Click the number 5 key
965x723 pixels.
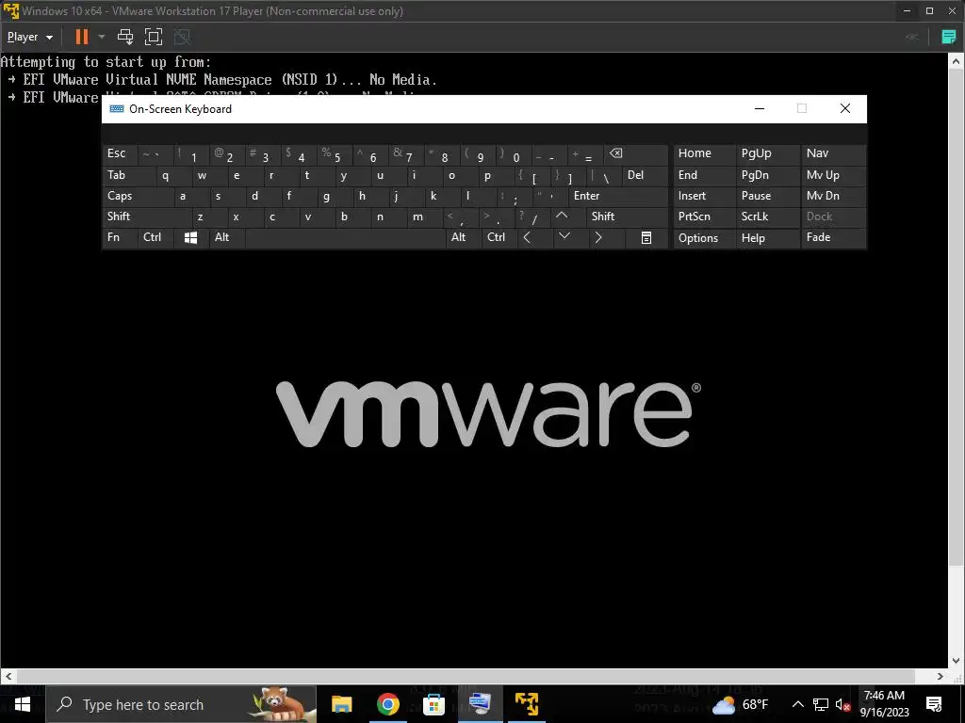pos(335,154)
